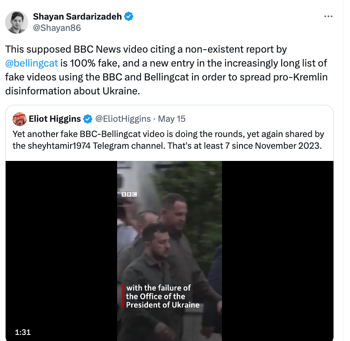350x341 pixels.
Task: Click the video subtitle about Office of the President
Action: 163,296
